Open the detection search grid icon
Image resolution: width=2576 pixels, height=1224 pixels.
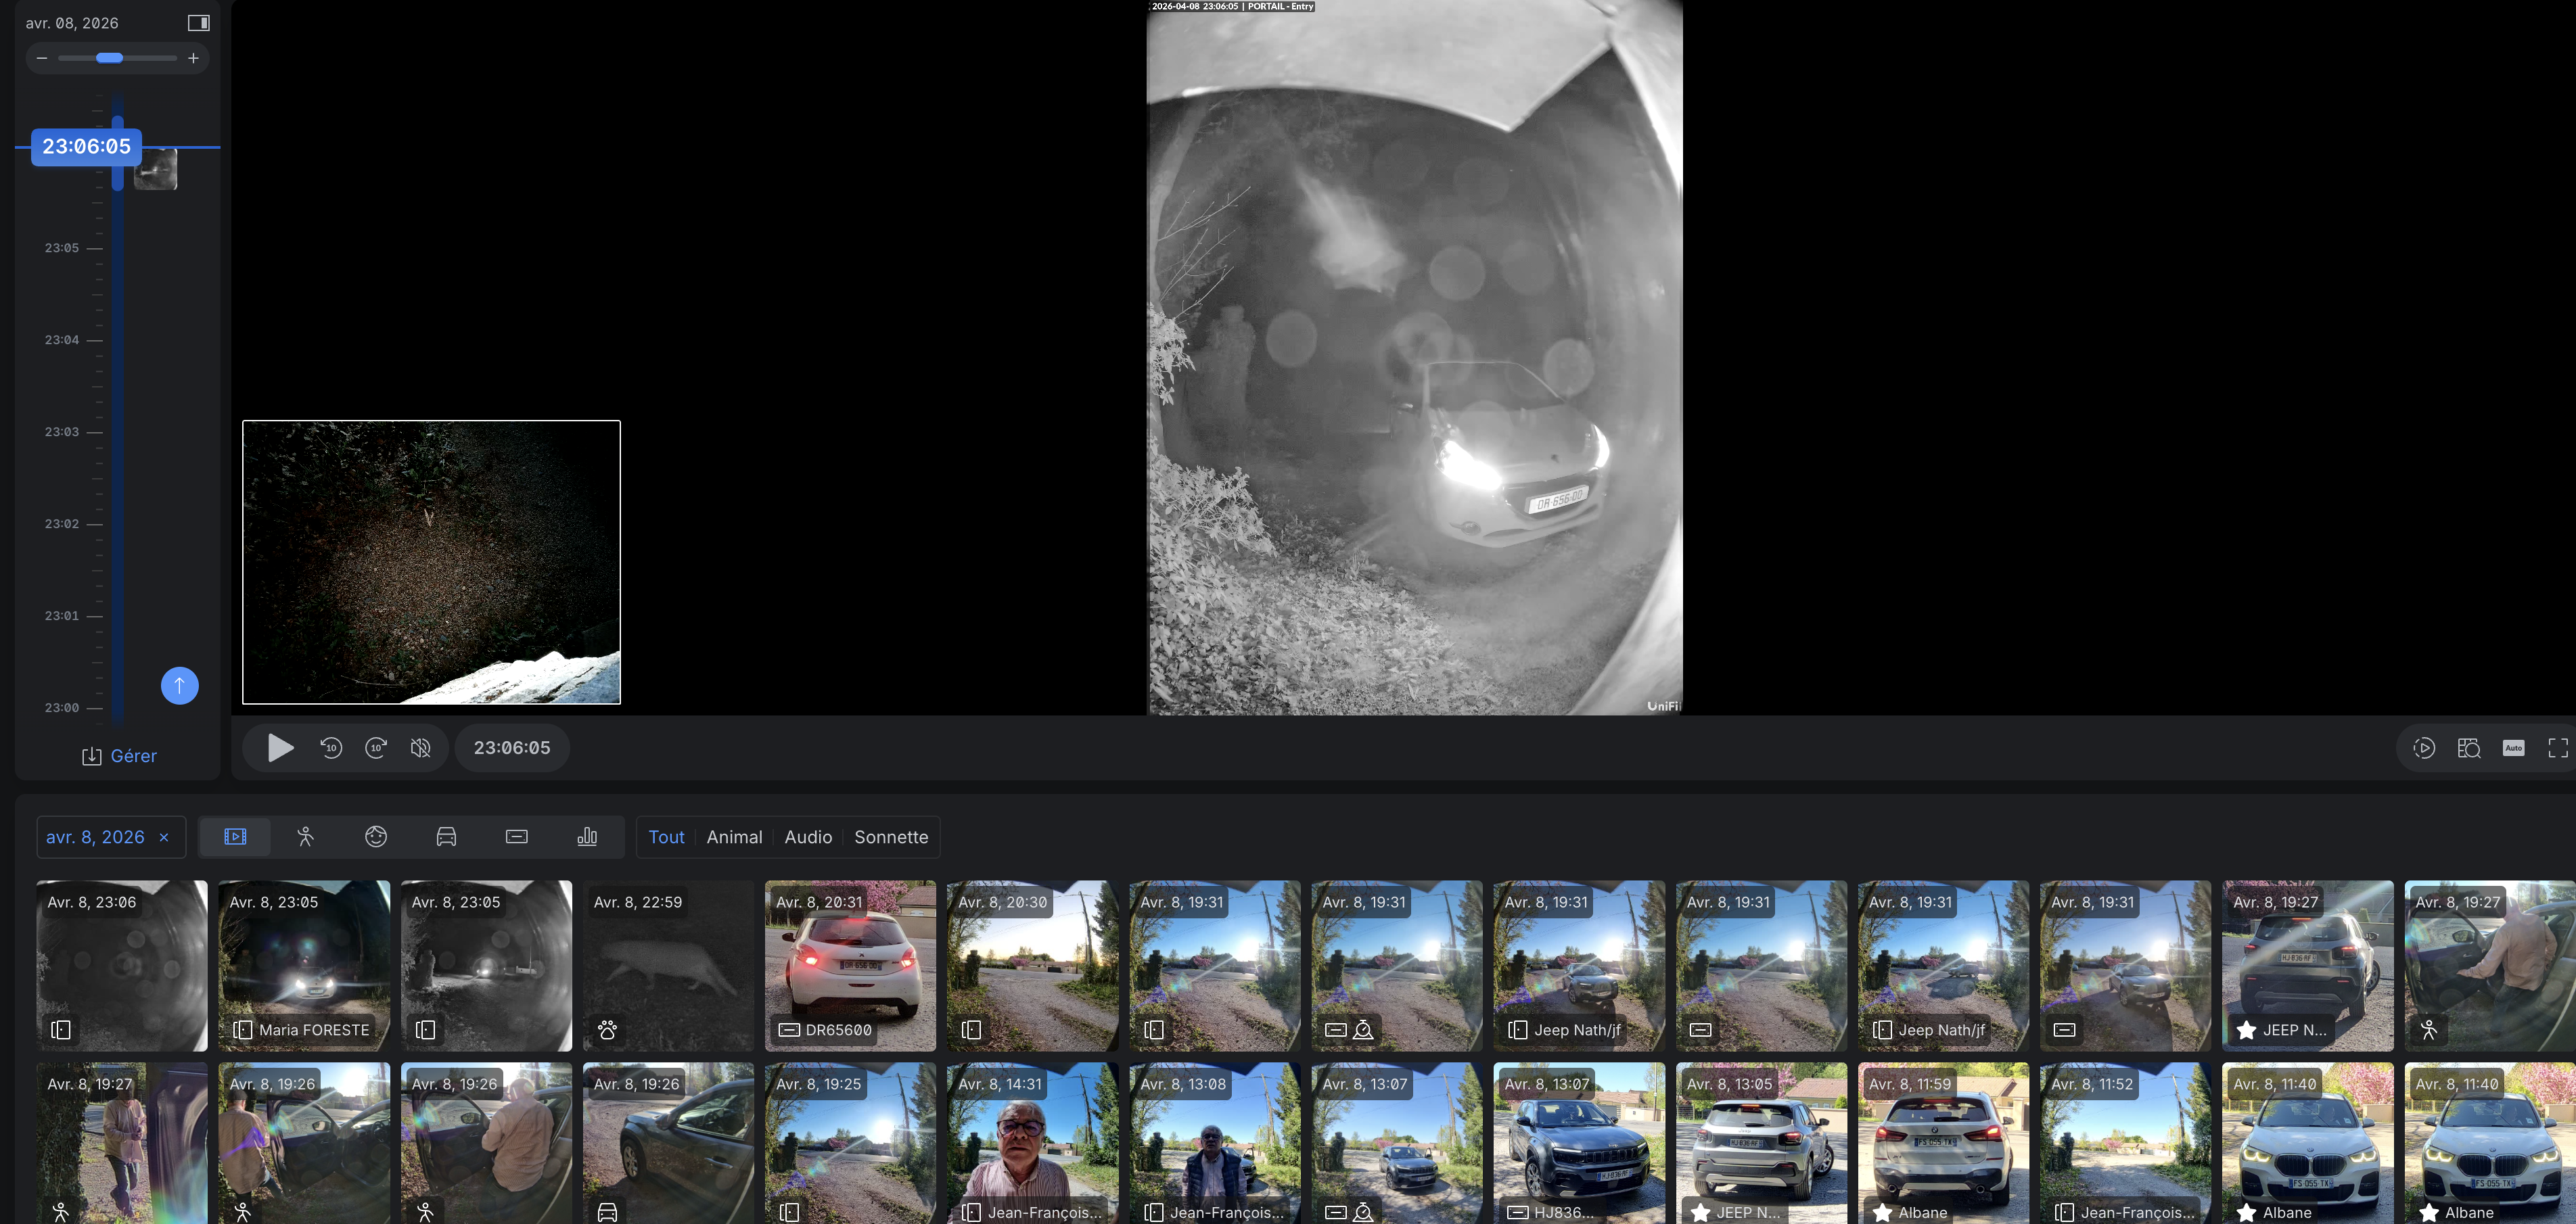2468,748
